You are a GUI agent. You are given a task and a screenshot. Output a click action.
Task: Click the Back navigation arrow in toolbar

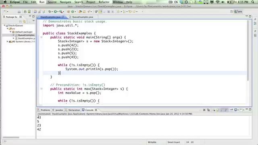[130, 12]
